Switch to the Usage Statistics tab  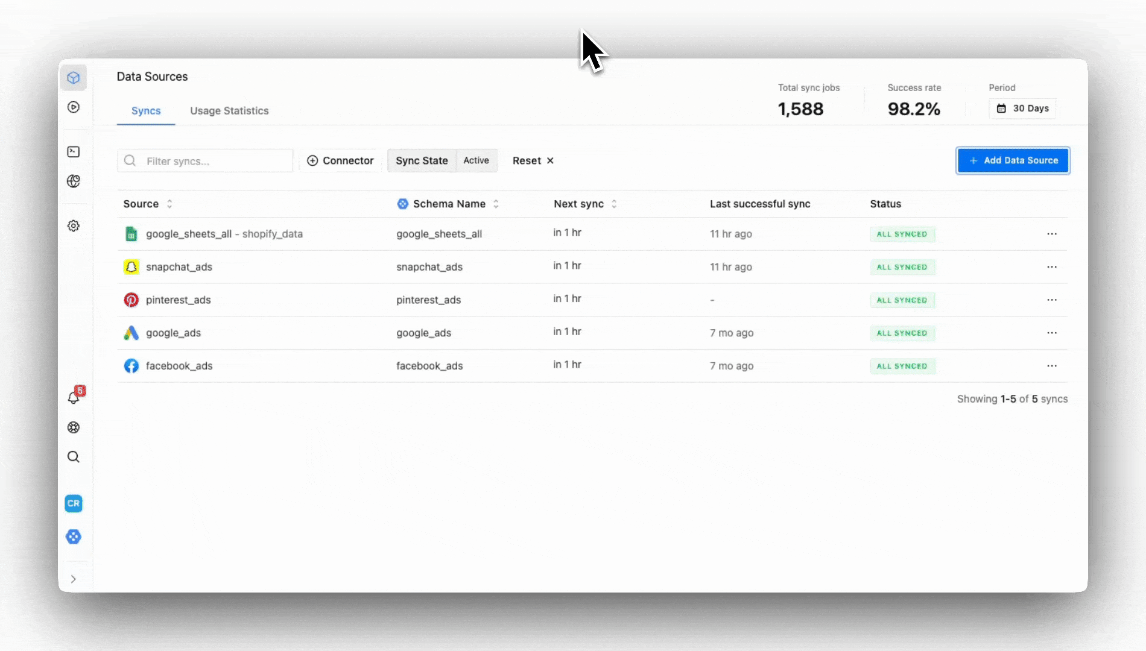[229, 111]
